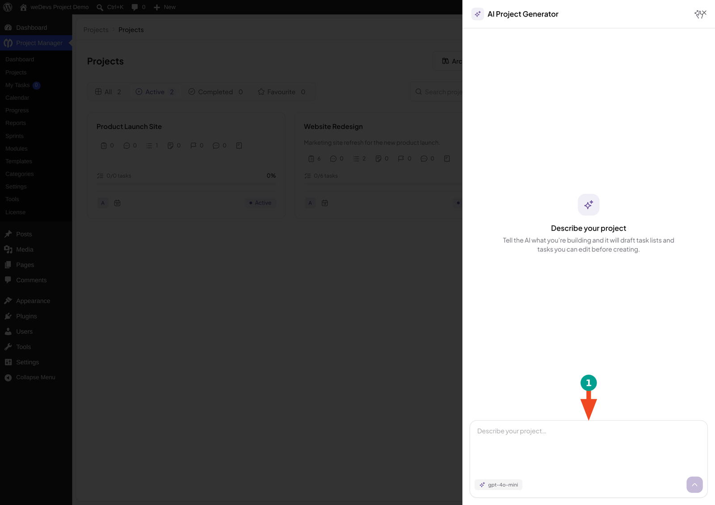Image resolution: width=715 pixels, height=505 pixels.
Task: Open the New content menu
Action: (164, 7)
